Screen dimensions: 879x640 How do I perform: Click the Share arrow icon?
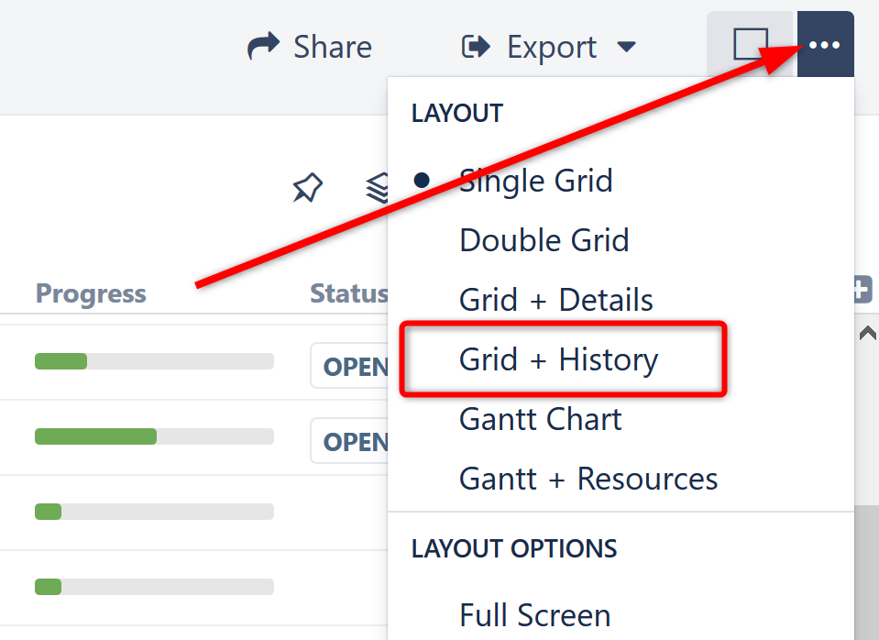pyautogui.click(x=263, y=46)
